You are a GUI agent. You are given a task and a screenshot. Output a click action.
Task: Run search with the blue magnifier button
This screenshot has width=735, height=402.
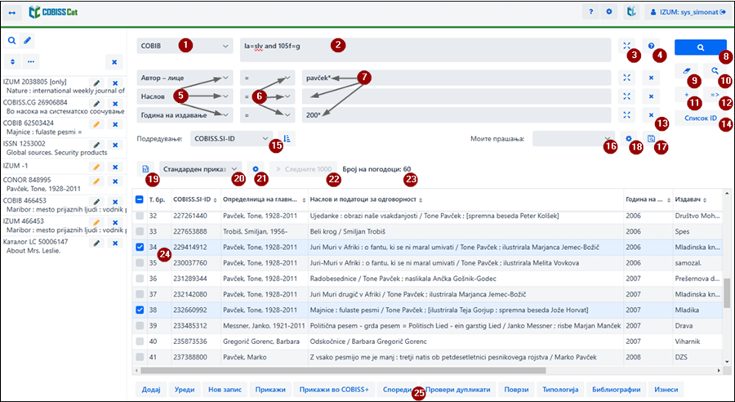click(x=701, y=47)
